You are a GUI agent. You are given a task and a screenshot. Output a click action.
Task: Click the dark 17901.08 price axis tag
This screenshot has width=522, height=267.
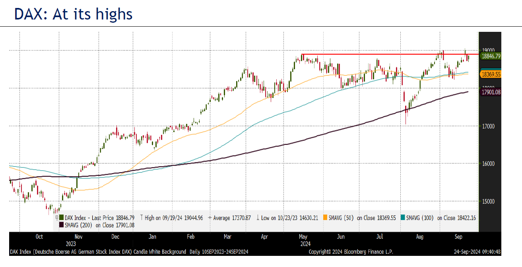491,92
